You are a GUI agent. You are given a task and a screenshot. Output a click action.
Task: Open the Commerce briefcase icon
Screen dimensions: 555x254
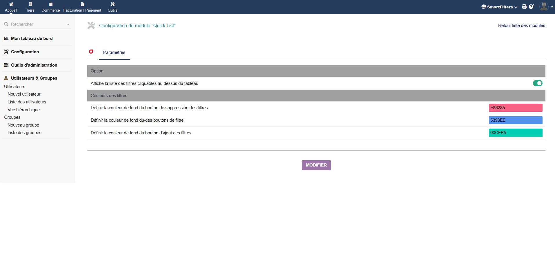(x=51, y=4)
